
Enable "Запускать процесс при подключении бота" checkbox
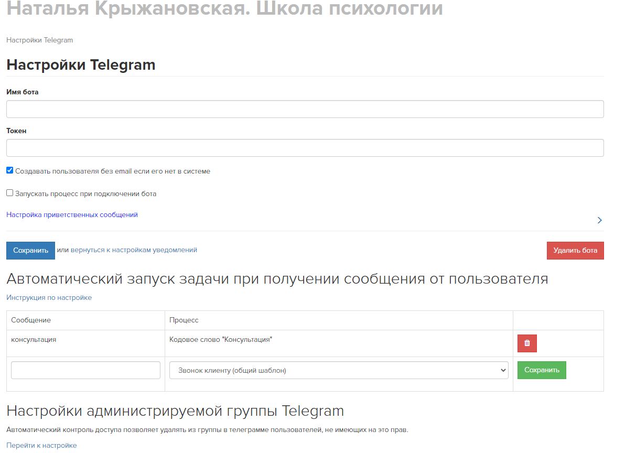10,193
